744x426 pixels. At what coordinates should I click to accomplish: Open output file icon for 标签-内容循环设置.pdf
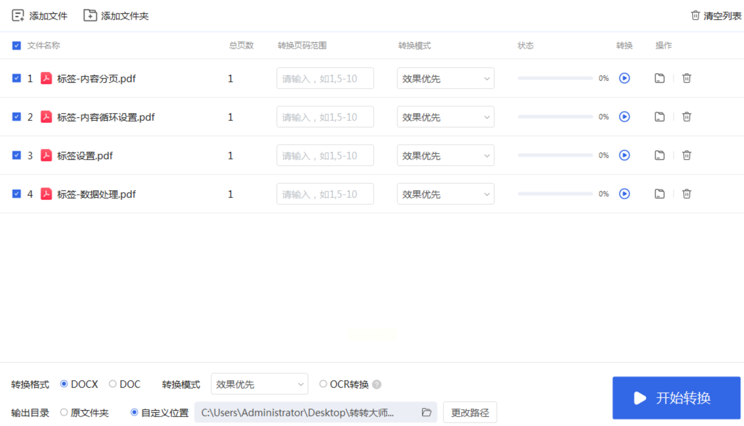pos(659,117)
